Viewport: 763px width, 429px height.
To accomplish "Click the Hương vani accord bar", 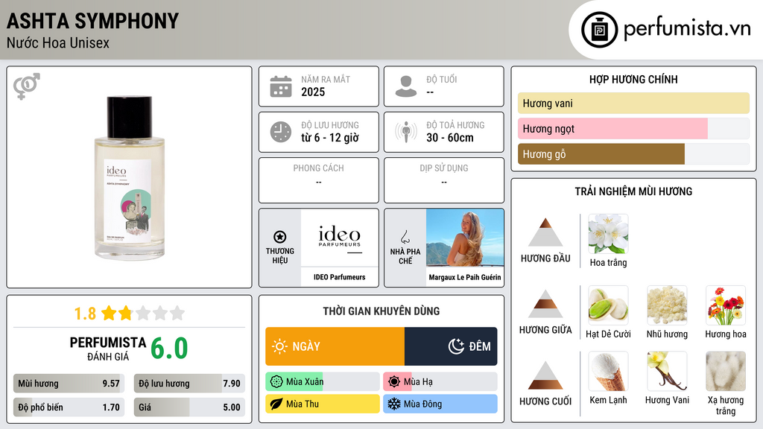I will [x=633, y=103].
